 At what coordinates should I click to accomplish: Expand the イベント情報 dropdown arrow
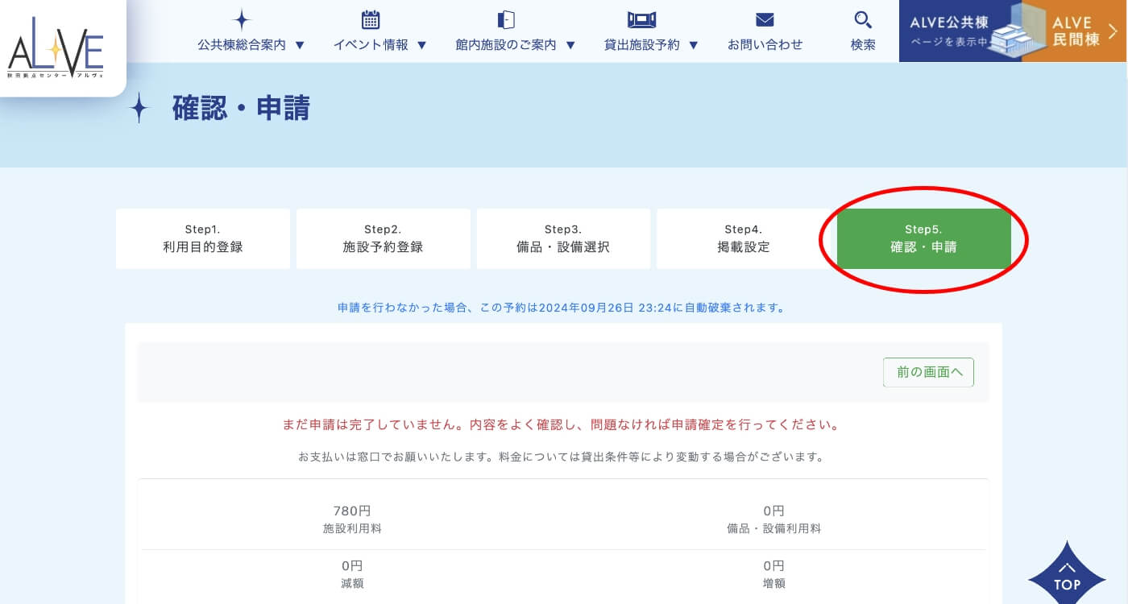coord(421,45)
